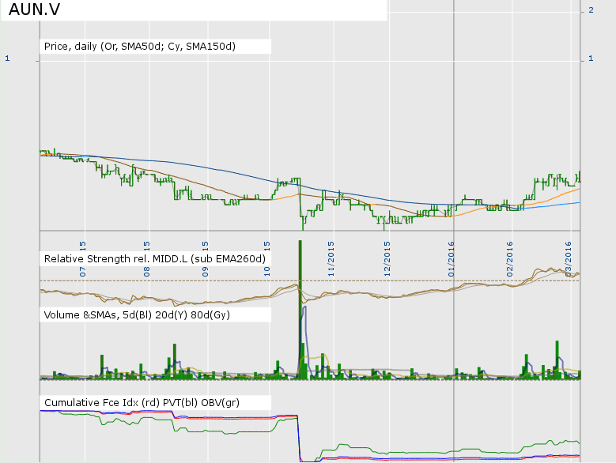Image resolution: width=616 pixels, height=463 pixels.
Task: Click the 'Cumulative Fce Idx (rd) PVT(bl) OBV(gr)' label
Action: pyautogui.click(x=142, y=403)
